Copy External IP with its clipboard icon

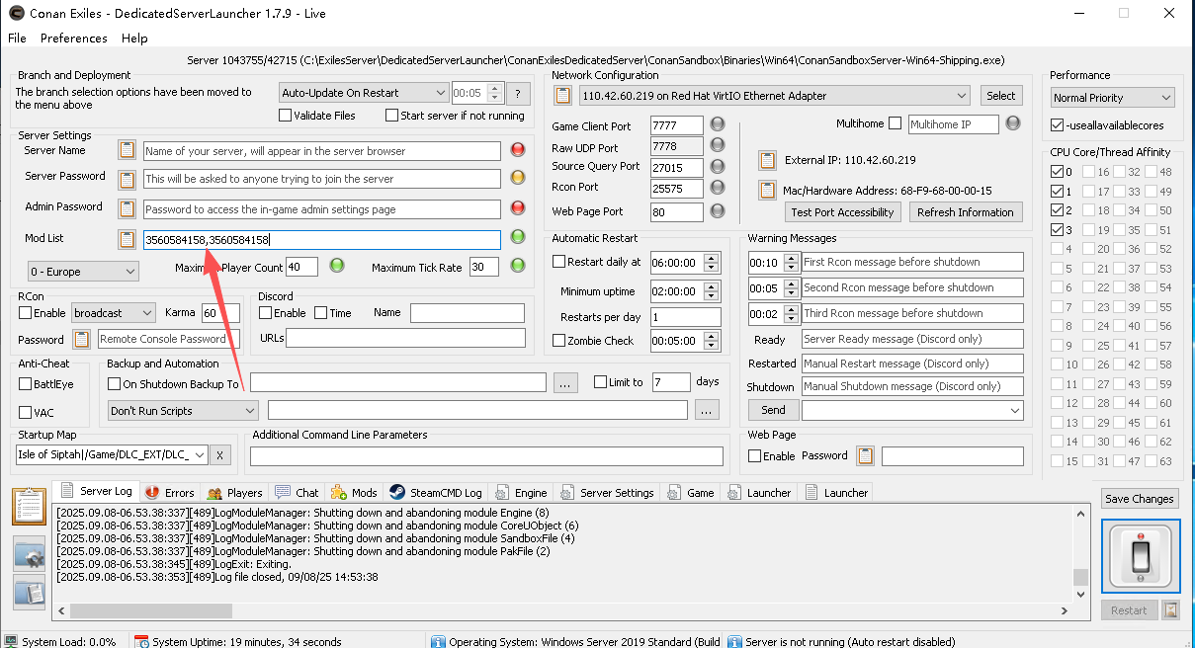[767, 160]
